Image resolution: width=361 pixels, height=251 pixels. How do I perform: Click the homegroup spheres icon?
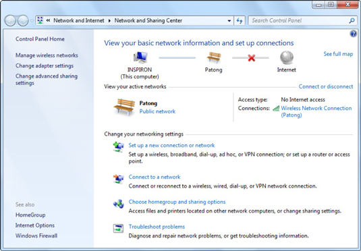tap(119, 204)
